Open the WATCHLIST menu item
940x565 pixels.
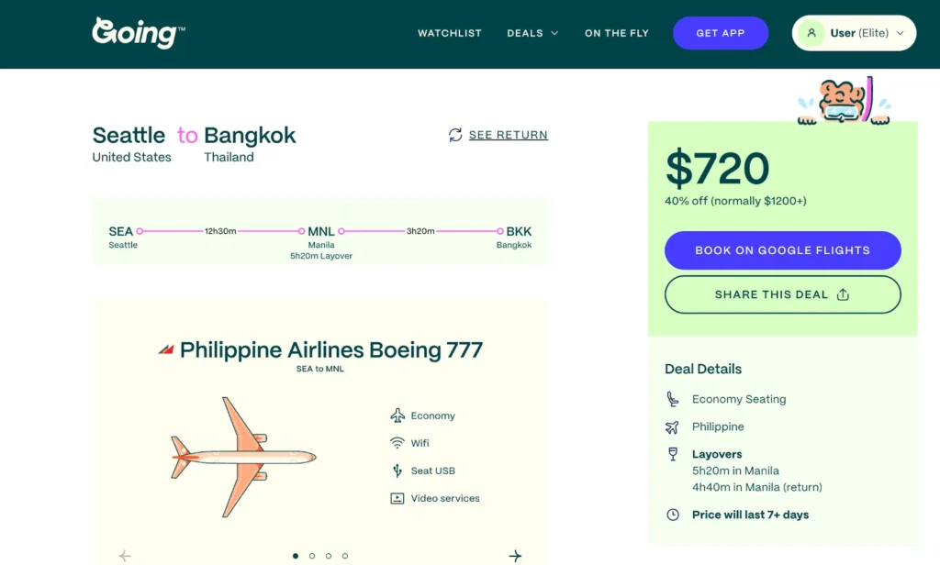449,33
